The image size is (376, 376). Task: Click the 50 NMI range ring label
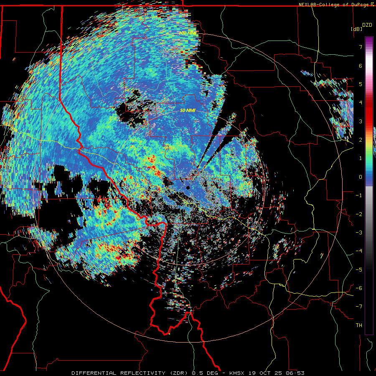188,111
